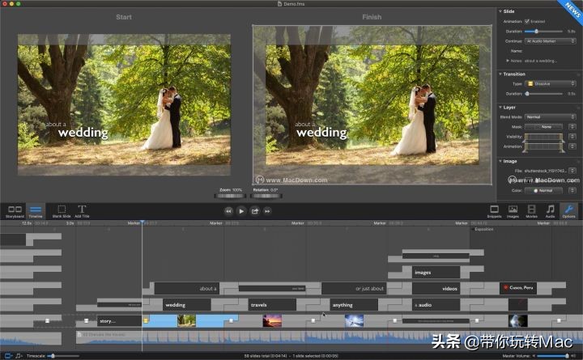The width and height of the screenshot is (583, 360).
Task: Toggle the Animation Enabled checkbox
Action: pyautogui.click(x=527, y=22)
